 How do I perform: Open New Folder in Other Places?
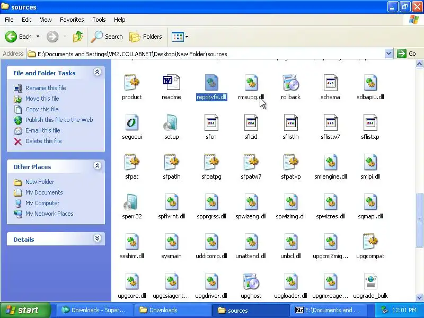40,182
